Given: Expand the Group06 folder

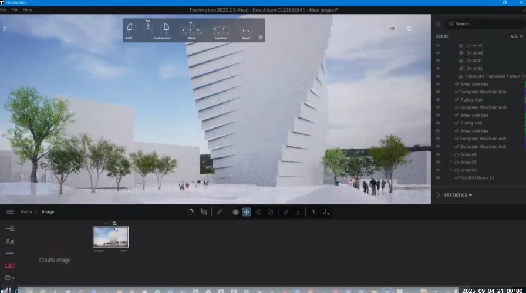Looking at the screenshot, I should coord(451,154).
